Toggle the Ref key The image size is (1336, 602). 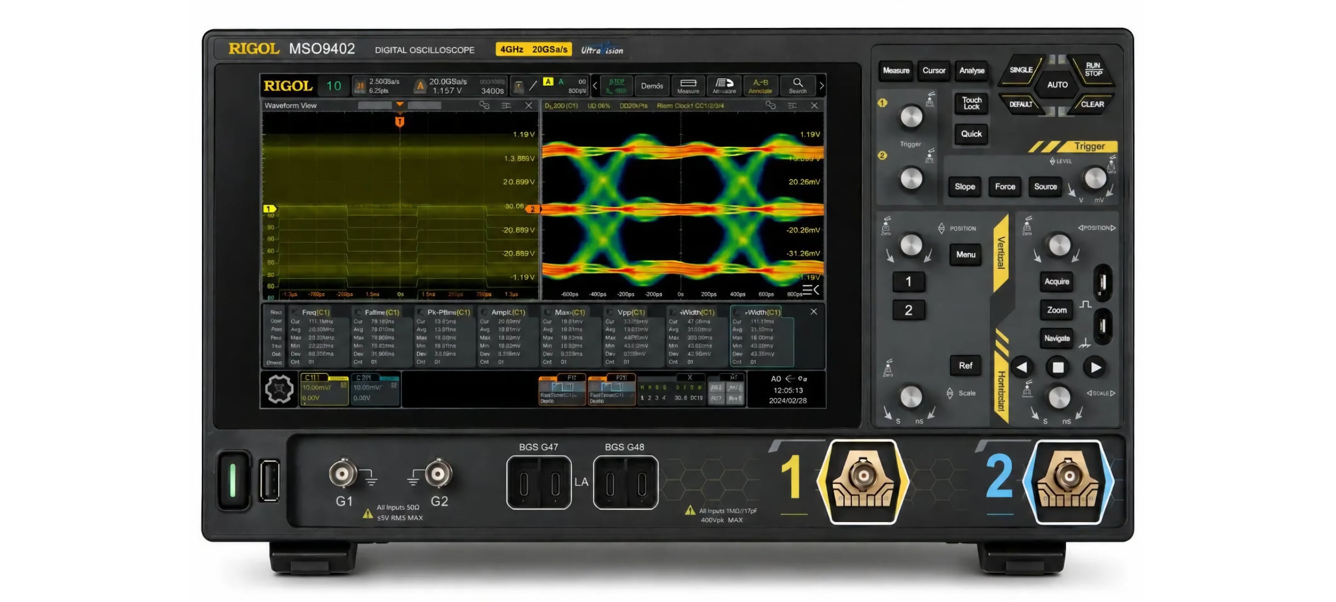965,366
